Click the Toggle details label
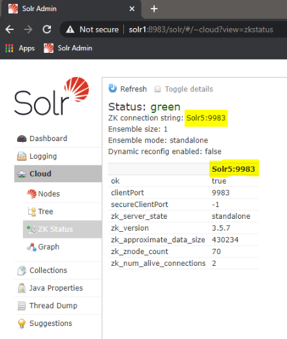Image resolution: width=287 pixels, height=339 pixels. 189,89
